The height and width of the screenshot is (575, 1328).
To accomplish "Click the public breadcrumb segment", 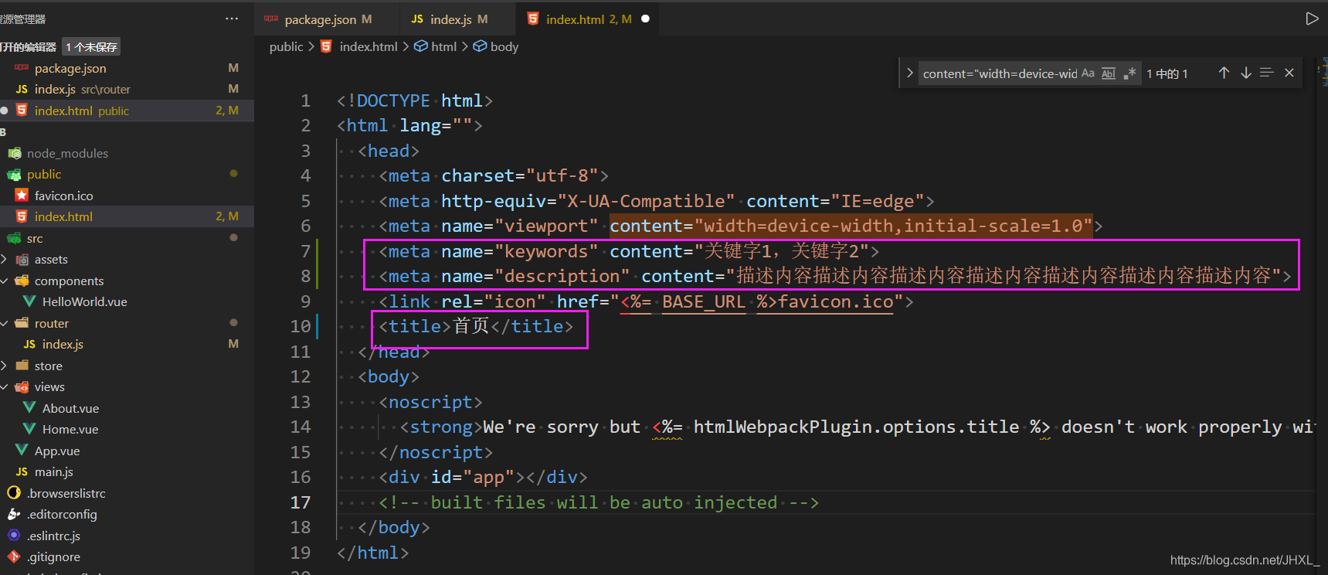I will coord(286,46).
